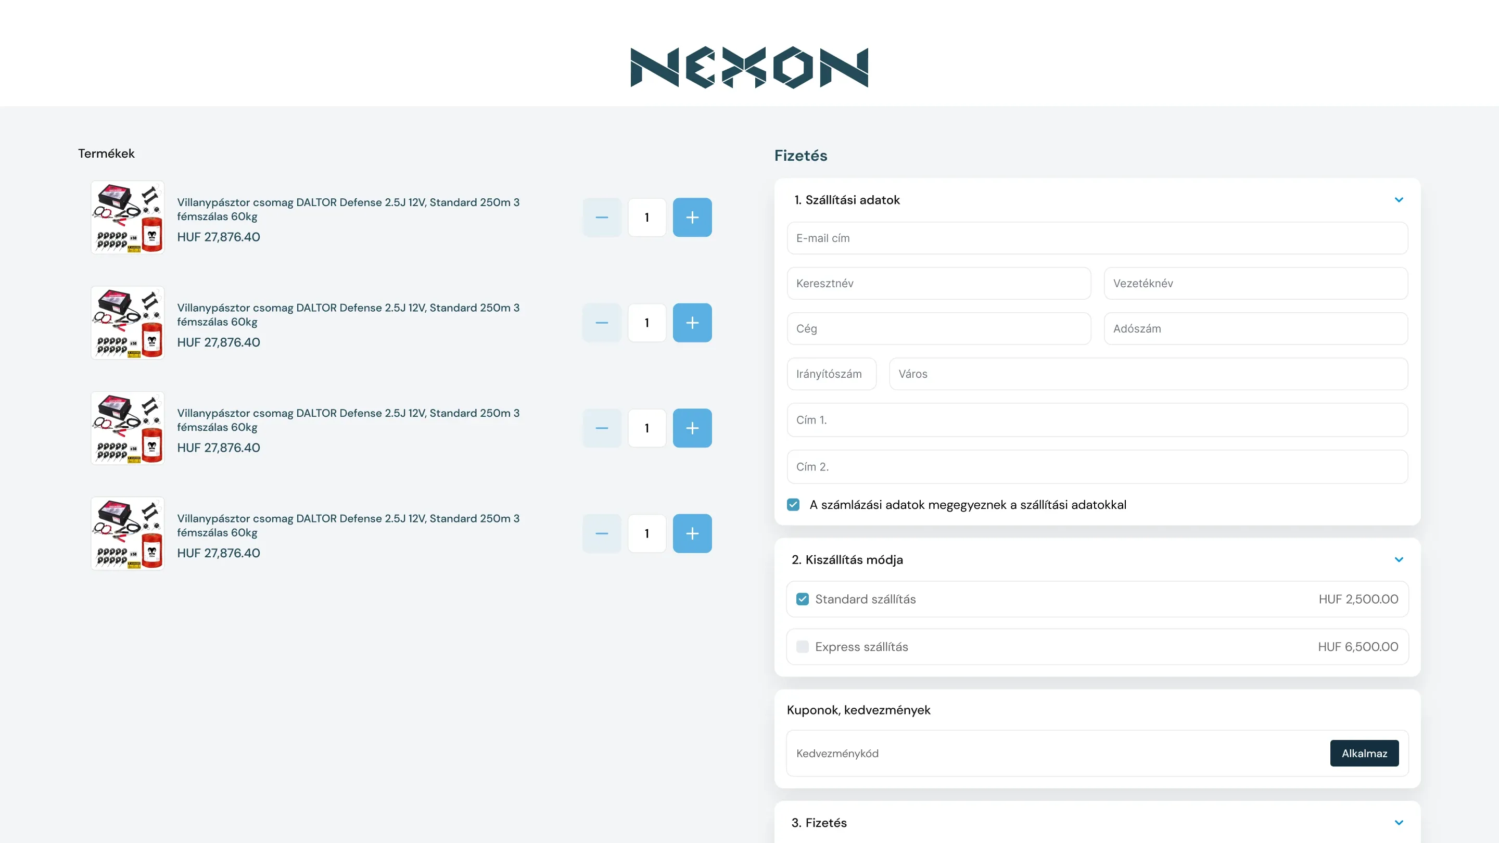Screen dimensions: 1499x843
Task: Click into the Keresztnév field
Action: tap(938, 283)
